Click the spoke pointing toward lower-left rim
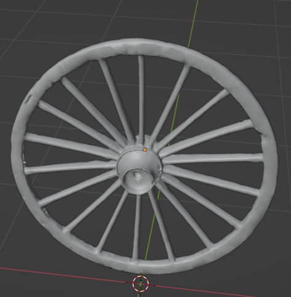 click(x=94, y=207)
